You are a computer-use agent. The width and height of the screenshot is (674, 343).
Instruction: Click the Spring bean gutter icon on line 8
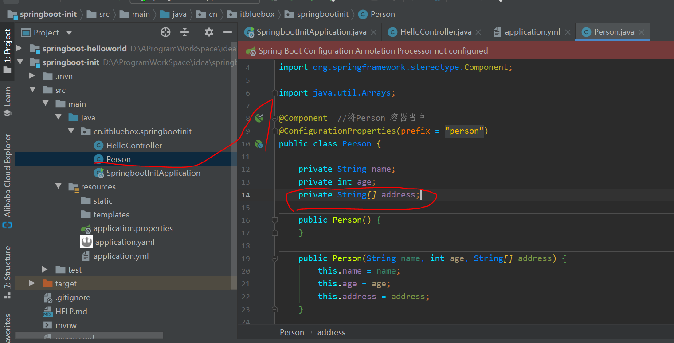259,118
